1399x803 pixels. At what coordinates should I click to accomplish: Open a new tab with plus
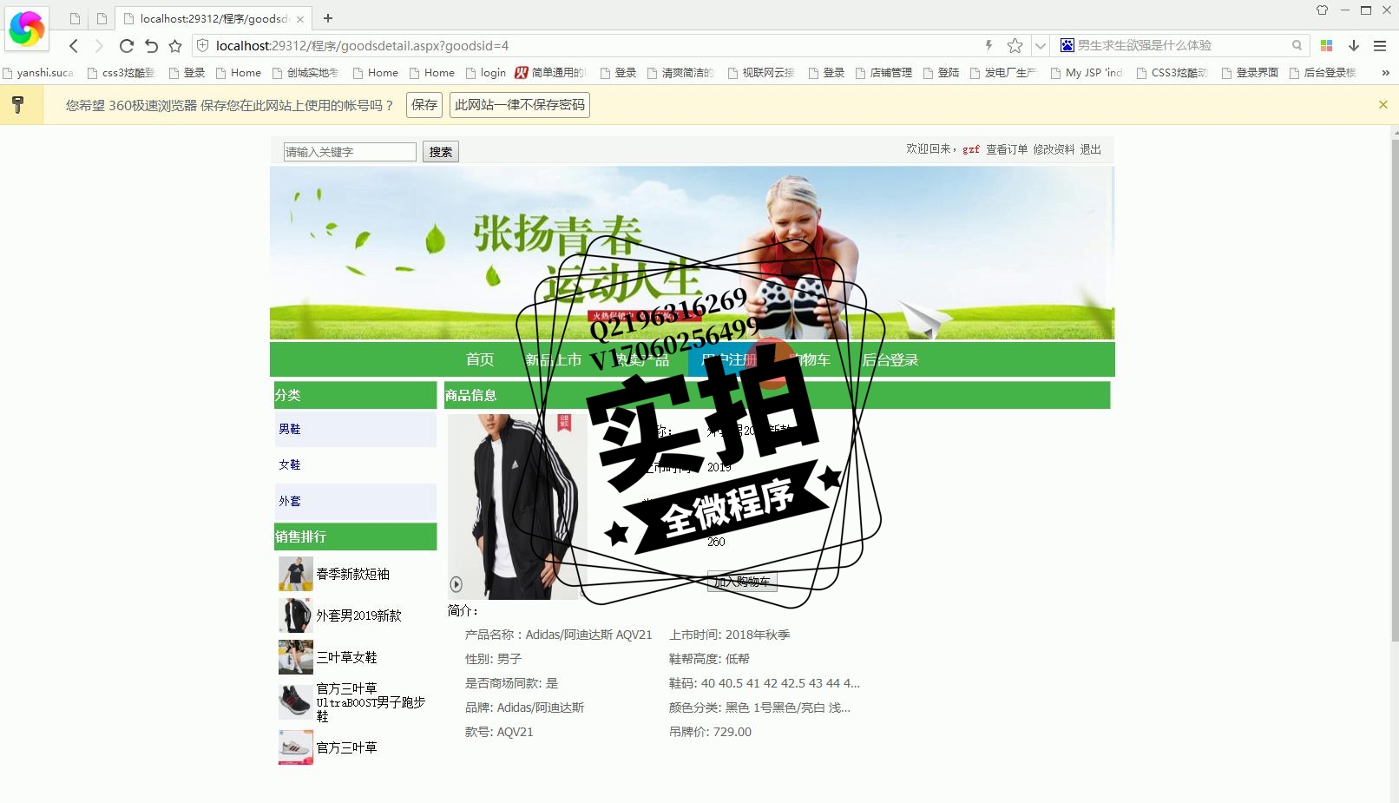pos(328,18)
